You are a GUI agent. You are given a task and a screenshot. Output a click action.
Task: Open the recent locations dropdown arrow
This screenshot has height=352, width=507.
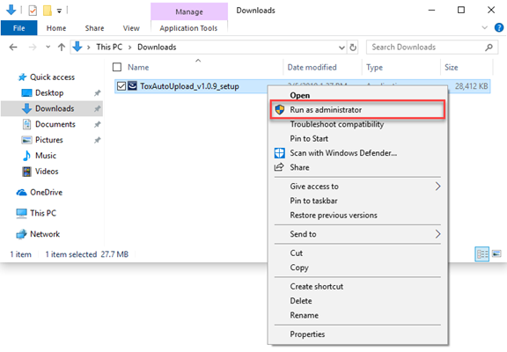[48, 48]
